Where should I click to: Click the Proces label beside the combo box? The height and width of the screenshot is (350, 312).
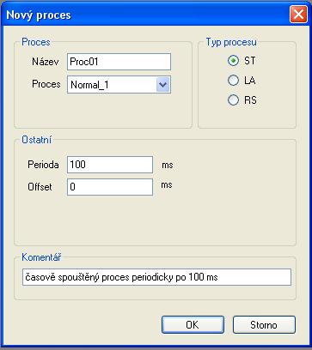click(x=46, y=84)
